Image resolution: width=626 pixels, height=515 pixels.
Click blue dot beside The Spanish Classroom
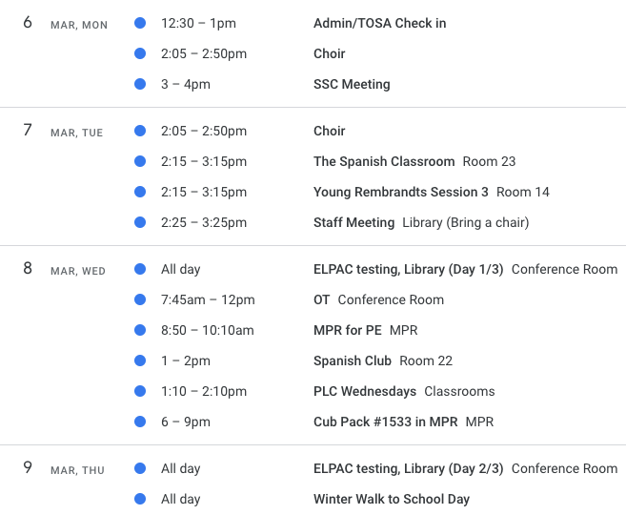point(140,161)
